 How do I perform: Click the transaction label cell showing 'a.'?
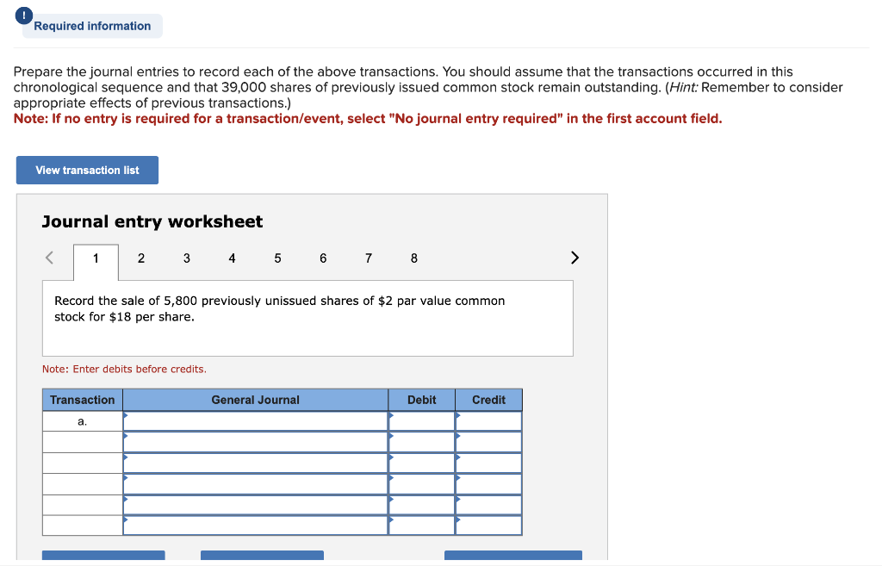pyautogui.click(x=82, y=420)
